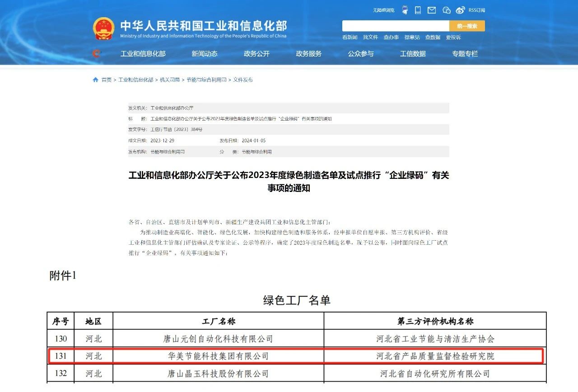Click the 发布机构 value 节能与综合利用司

[168, 152]
